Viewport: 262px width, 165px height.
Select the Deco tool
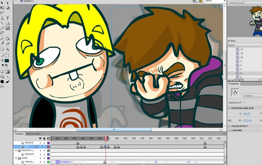coord(2,33)
